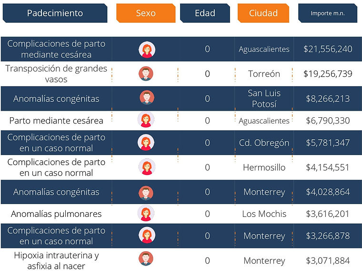Click the Transposición de grandes vasos text
The image size is (362, 277).
pyautogui.click(x=56, y=74)
